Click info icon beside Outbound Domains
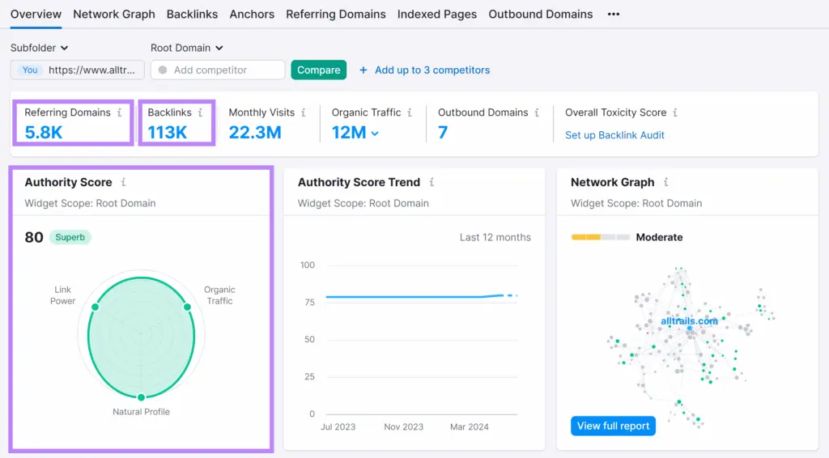This screenshot has height=458, width=829. (x=537, y=113)
